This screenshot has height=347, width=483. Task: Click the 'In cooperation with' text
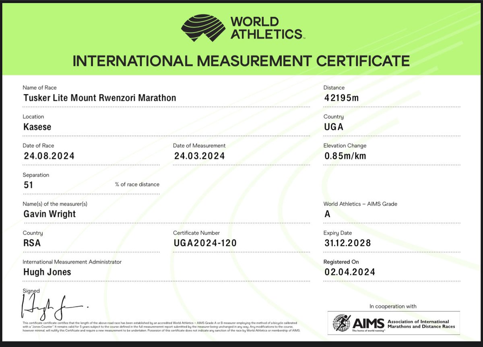point(393,306)
